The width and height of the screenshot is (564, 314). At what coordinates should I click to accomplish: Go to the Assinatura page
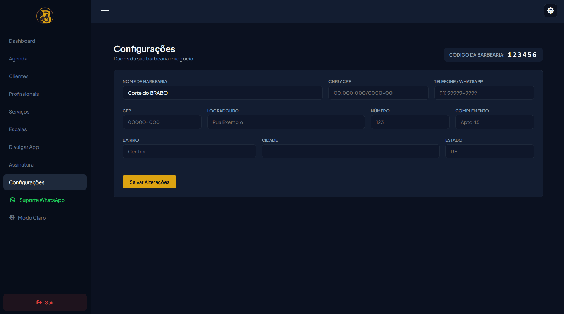coord(45,165)
